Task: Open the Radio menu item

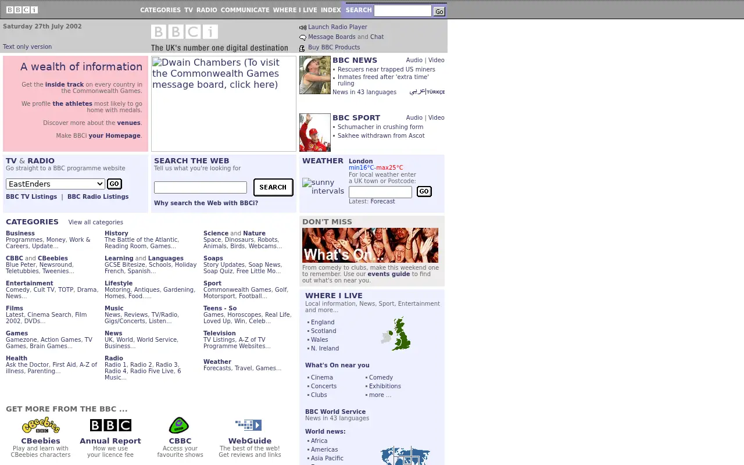Action: coord(207,10)
